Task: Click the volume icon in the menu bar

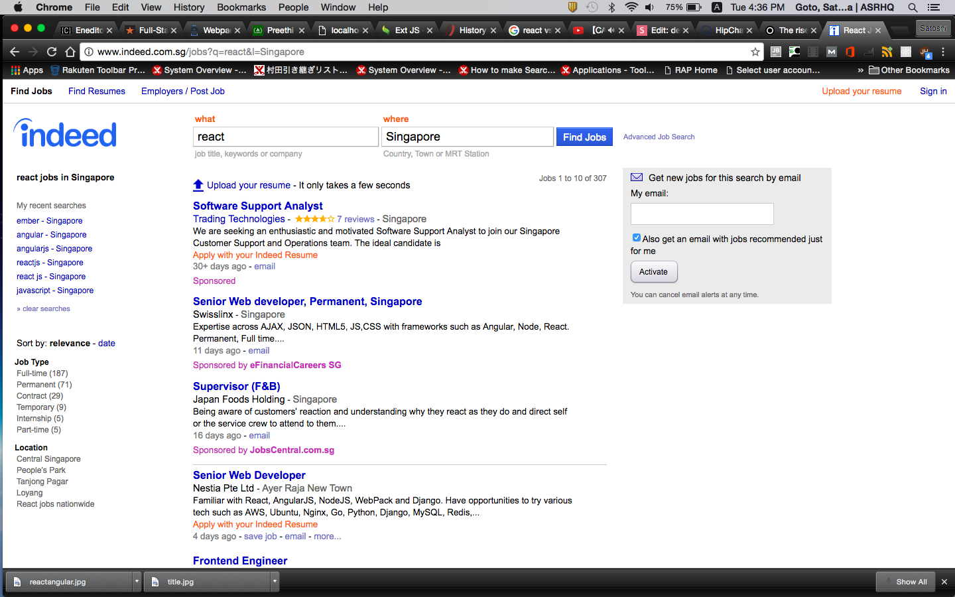Action: [650, 7]
